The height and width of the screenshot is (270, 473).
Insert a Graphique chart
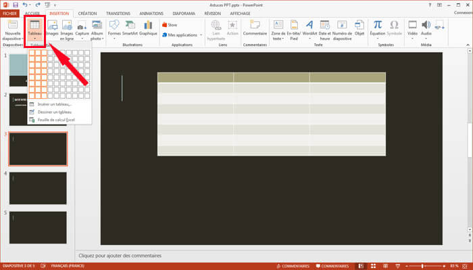(x=148, y=28)
